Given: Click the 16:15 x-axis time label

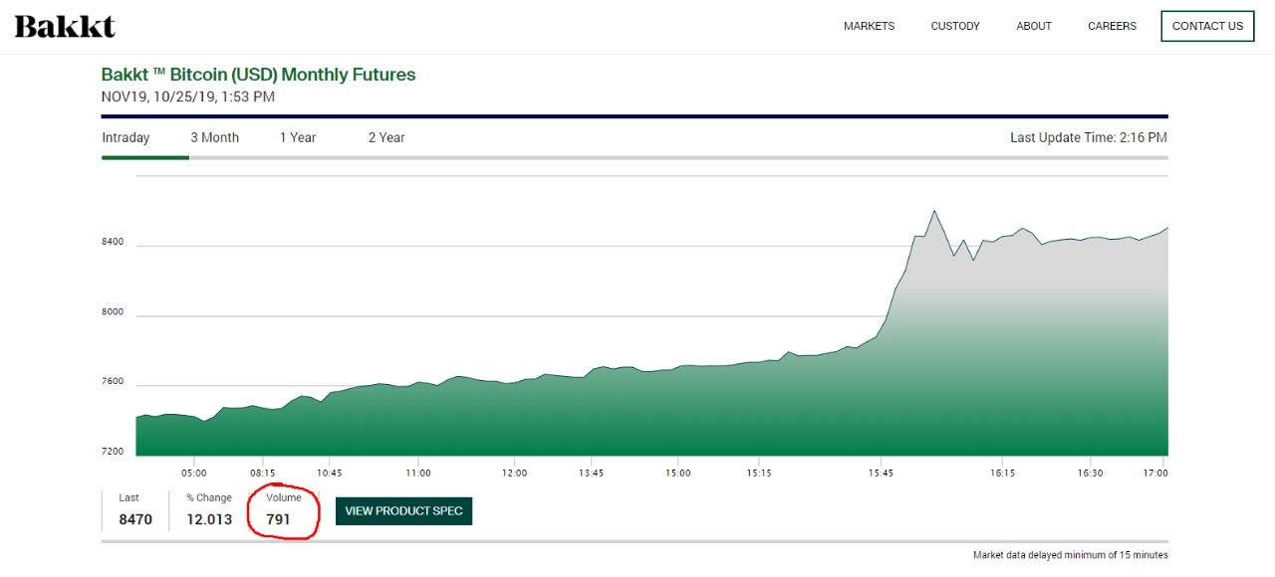Looking at the screenshot, I should [x=1002, y=473].
